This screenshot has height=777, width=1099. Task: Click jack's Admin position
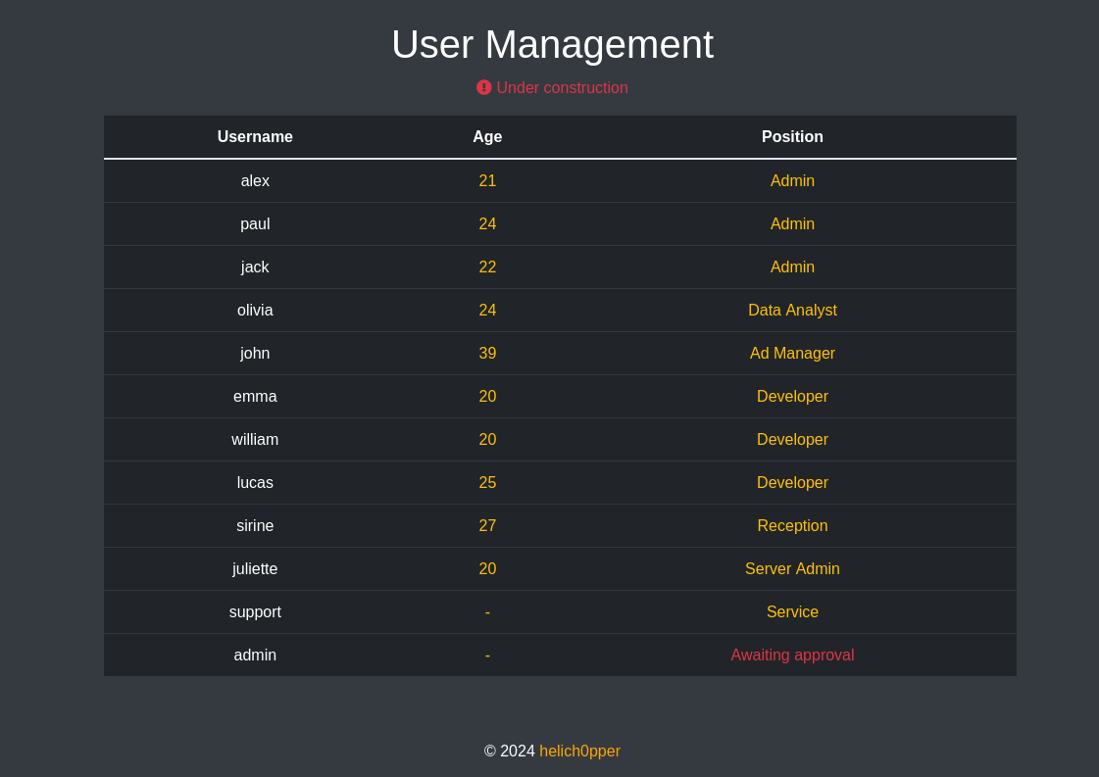point(792,267)
